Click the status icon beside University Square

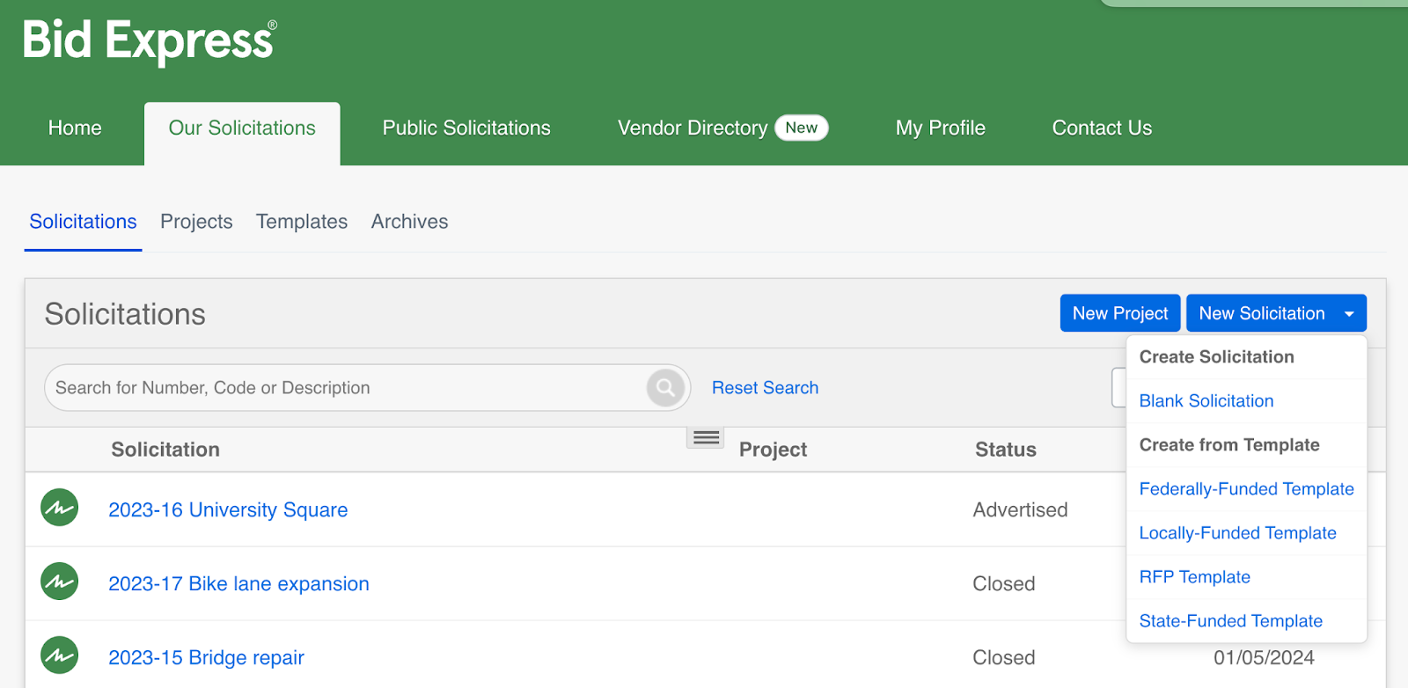[x=60, y=509]
